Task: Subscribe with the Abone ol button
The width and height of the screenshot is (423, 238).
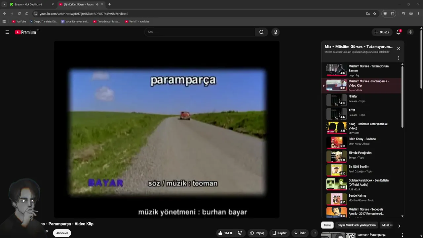Action: coord(62,233)
